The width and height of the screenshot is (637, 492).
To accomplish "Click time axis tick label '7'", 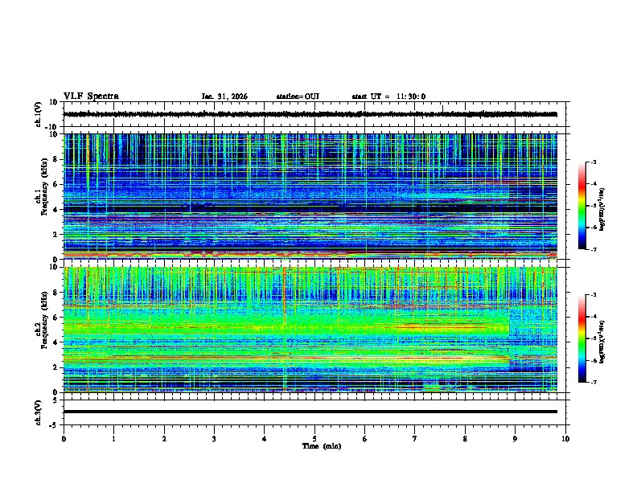I will pos(415,439).
